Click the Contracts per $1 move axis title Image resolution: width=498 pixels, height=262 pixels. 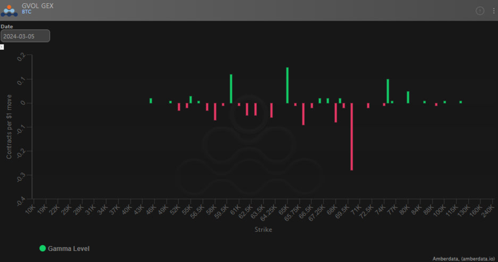[x=9, y=128]
